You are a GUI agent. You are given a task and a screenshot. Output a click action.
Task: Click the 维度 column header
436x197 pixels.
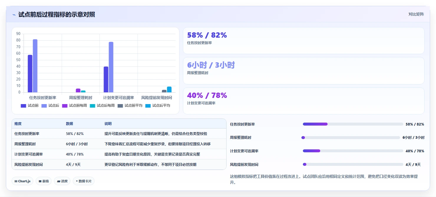point(18,124)
